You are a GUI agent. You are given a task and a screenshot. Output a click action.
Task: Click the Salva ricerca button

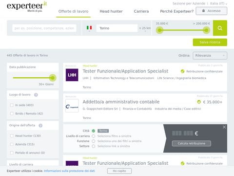[x=210, y=42]
